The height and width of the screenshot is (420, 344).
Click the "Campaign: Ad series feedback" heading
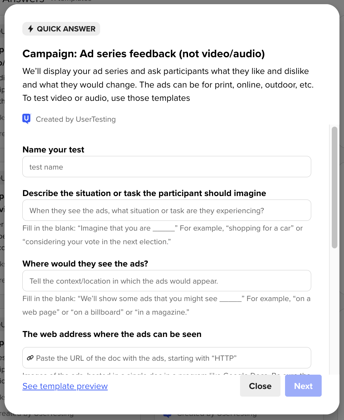tap(143, 54)
